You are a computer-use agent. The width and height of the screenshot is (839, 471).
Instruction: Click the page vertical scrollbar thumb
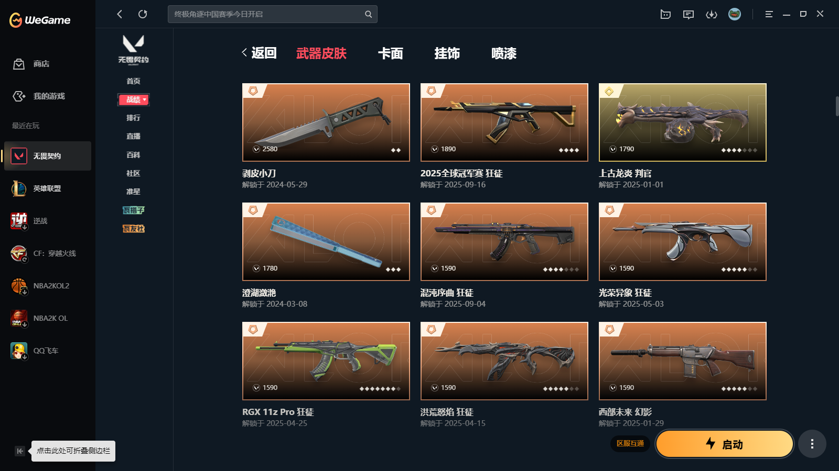(x=837, y=106)
